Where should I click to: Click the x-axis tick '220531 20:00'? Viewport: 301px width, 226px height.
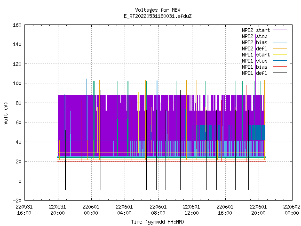point(57,210)
